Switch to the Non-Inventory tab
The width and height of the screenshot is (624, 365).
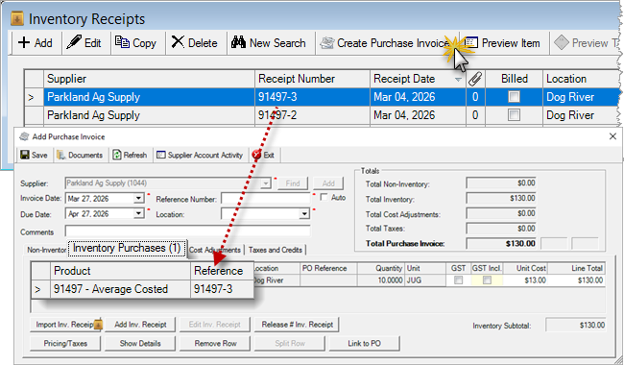coord(46,250)
